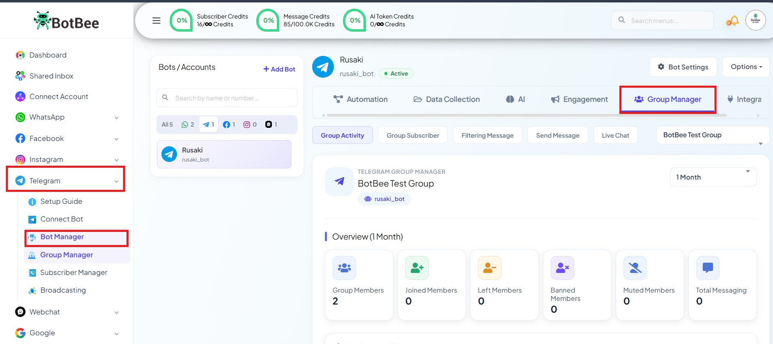The image size is (773, 344).
Task: Switch to the Group Manager tab
Action: click(668, 99)
